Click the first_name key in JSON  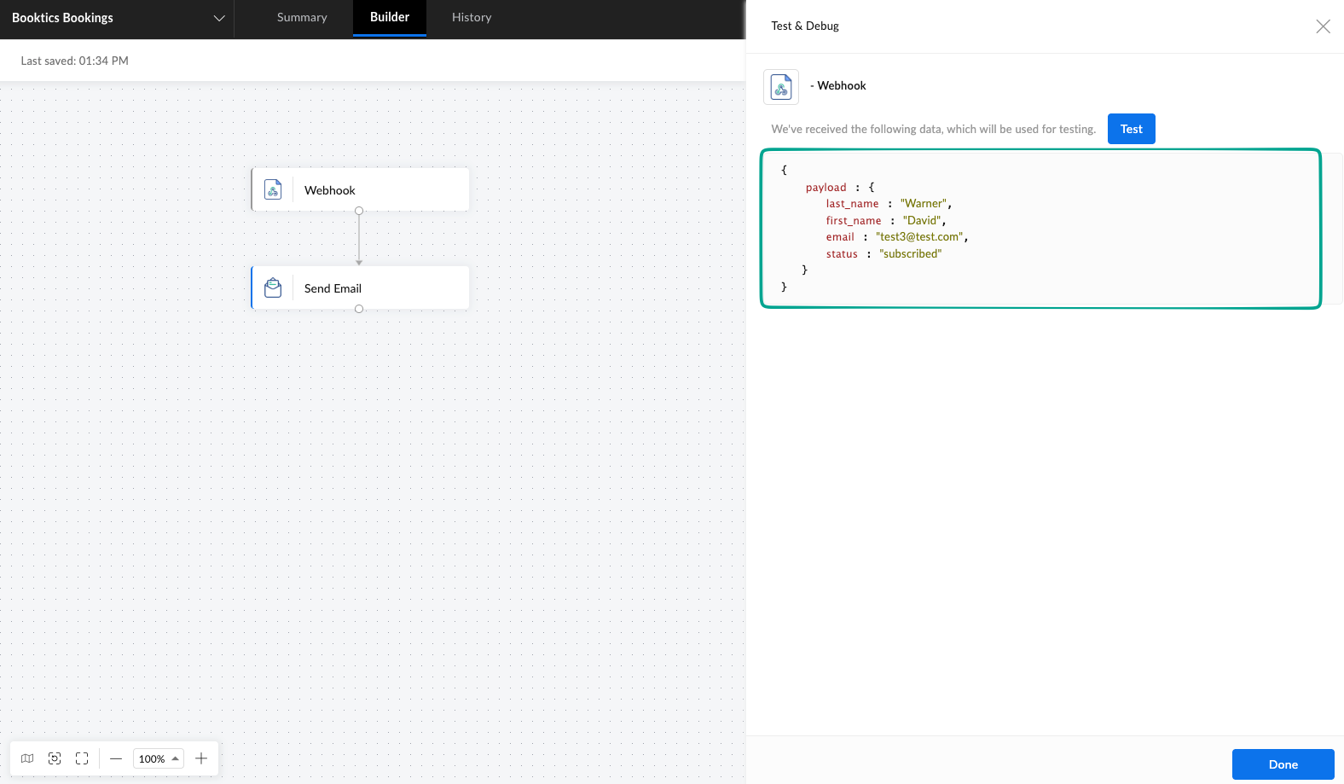[854, 221]
